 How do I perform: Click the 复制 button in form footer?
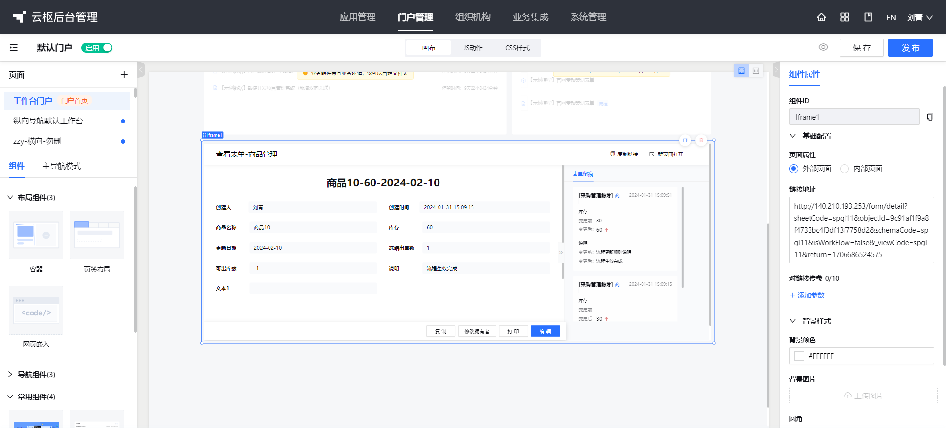(440, 331)
